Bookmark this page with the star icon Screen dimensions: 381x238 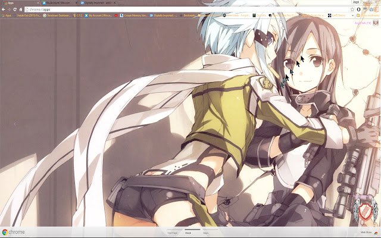(352, 10)
